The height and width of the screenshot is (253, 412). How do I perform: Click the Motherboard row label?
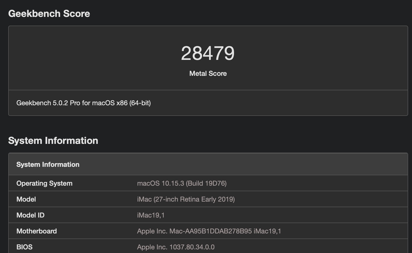click(37, 231)
